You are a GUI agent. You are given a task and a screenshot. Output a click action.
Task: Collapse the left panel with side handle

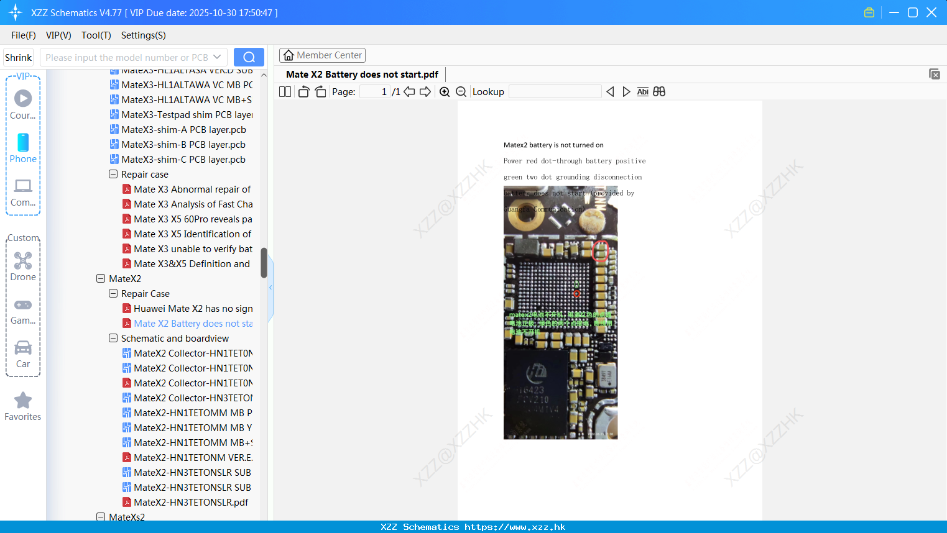(270, 288)
